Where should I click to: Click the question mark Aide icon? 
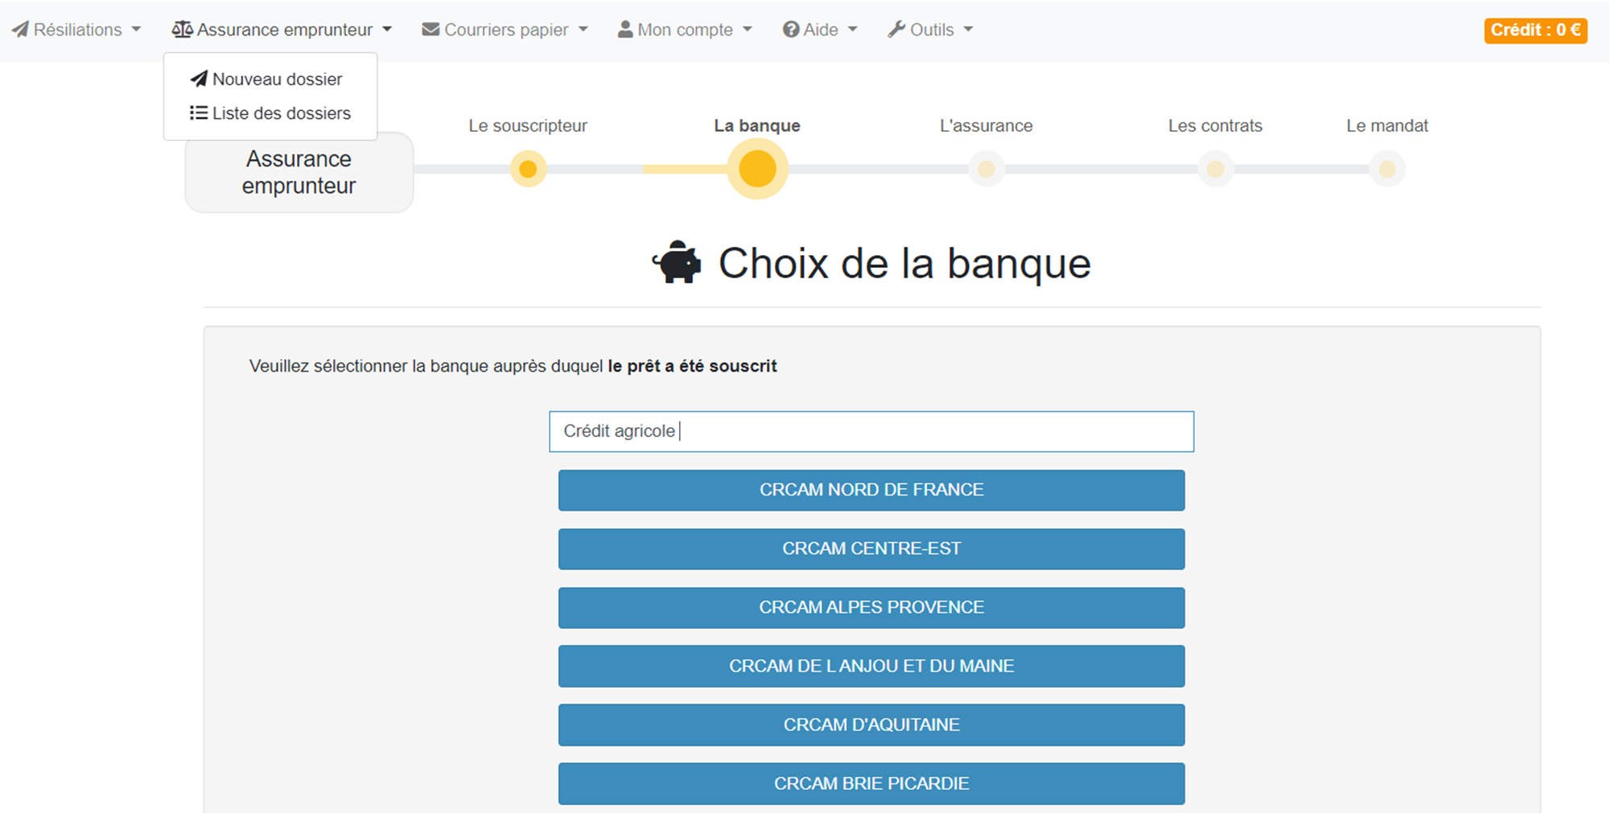(x=791, y=30)
